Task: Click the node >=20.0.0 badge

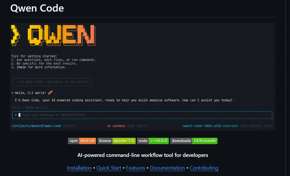Action: point(153,141)
